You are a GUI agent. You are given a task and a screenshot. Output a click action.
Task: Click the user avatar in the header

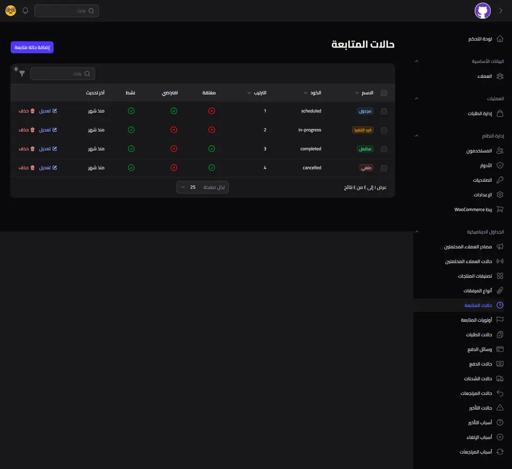(482, 11)
